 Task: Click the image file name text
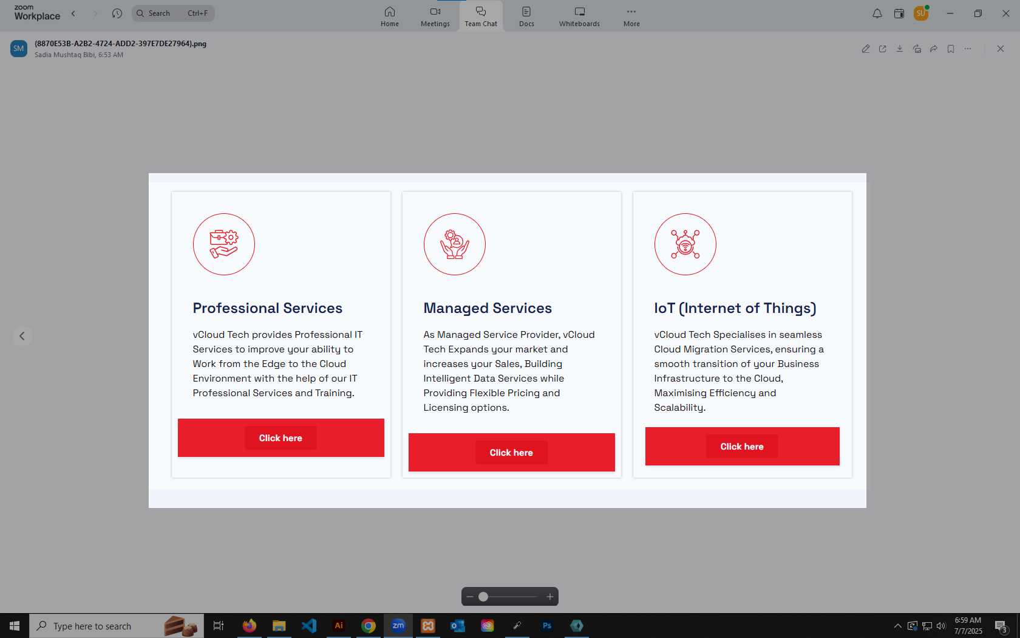(x=121, y=44)
